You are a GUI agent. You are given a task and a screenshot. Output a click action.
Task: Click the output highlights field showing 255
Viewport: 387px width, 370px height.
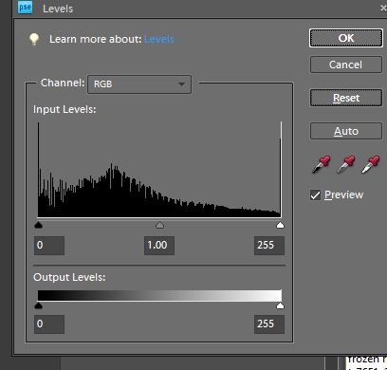point(269,324)
